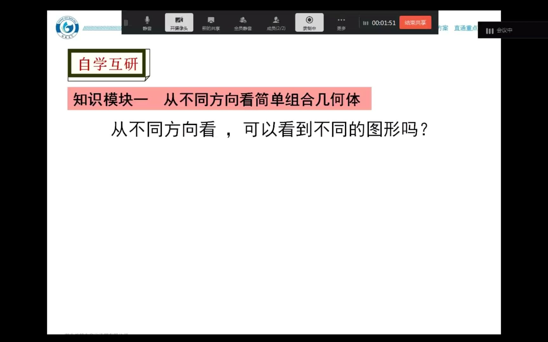This screenshot has height=342, width=548.
Task: Click the toolbar drag handle grip
Action: [126, 23]
